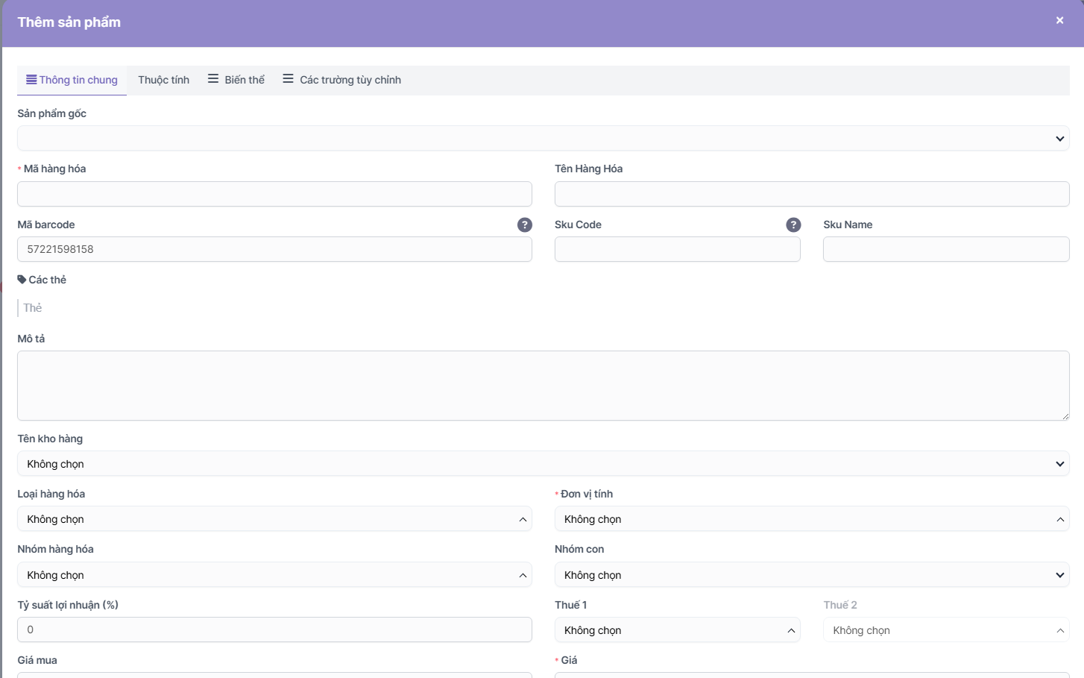Expand the Nhóm con dropdown
The image size is (1084, 678).
pos(811,575)
